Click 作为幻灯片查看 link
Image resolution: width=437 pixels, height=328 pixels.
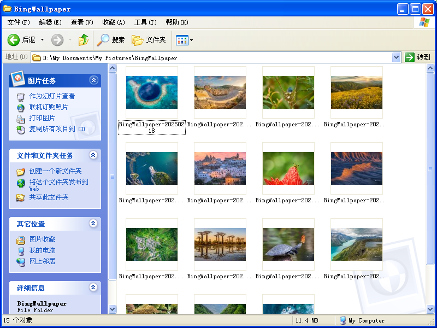click(x=52, y=96)
